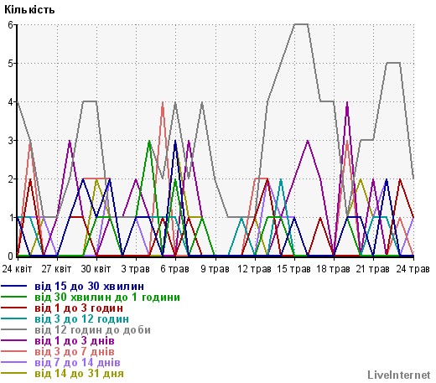Click the gray line peak at value 6
Screen dimensions: 436x383
pyautogui.click(x=301, y=24)
